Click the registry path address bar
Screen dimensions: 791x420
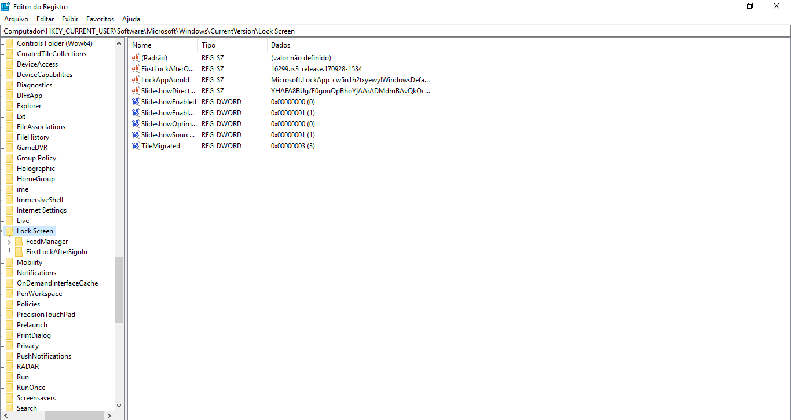395,31
